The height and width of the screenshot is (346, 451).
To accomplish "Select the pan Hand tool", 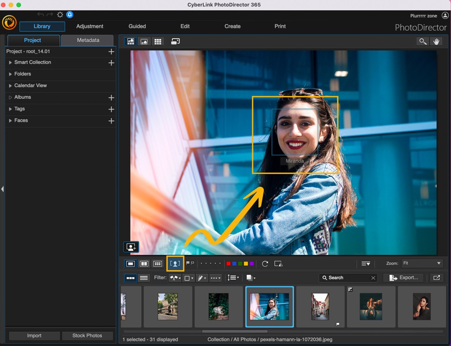I will point(436,41).
